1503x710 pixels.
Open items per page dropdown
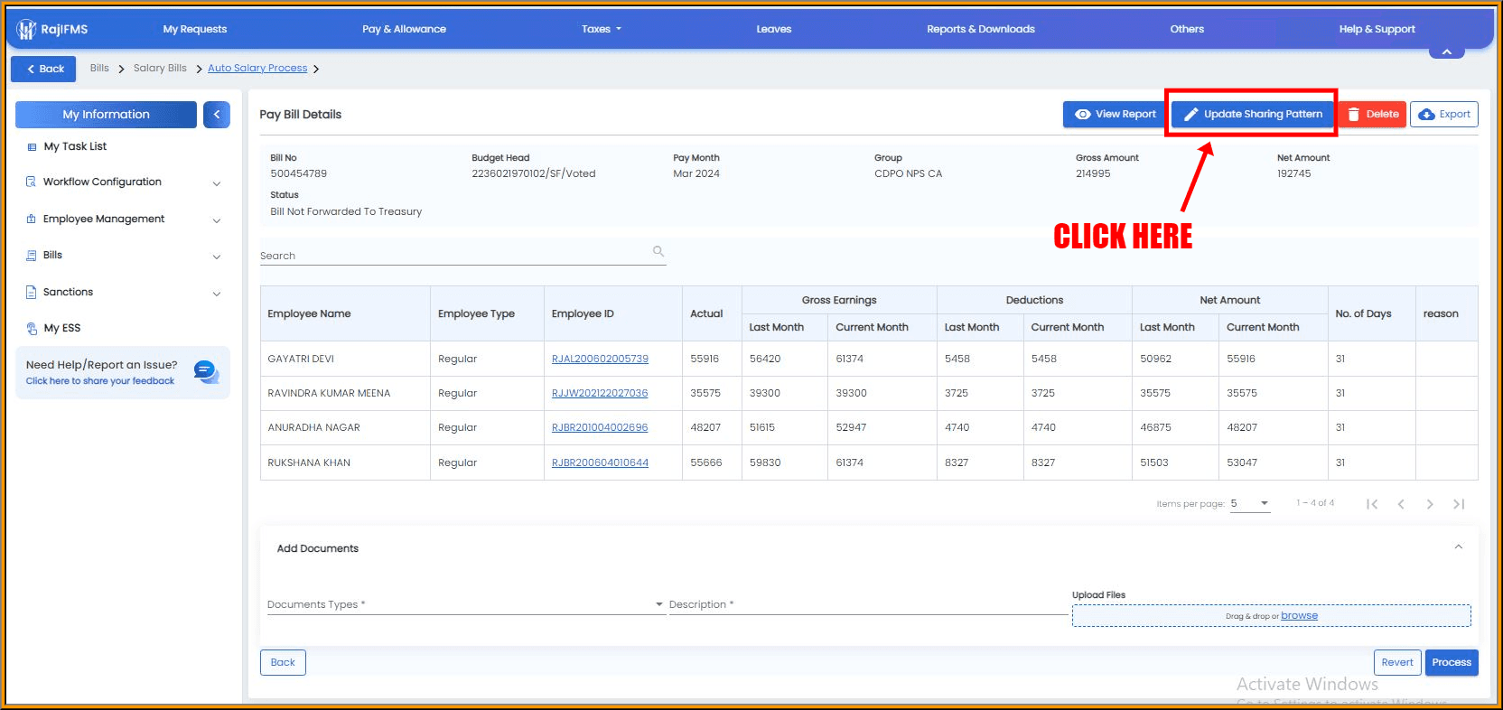point(1250,504)
